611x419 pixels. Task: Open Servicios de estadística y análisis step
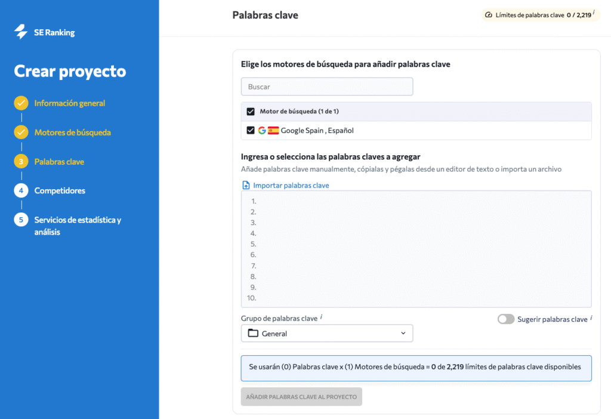(x=78, y=226)
